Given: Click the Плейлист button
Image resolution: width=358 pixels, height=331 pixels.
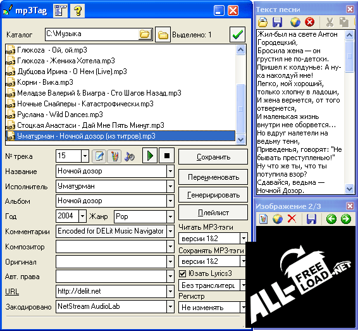Looking at the screenshot, I should click(213, 213).
